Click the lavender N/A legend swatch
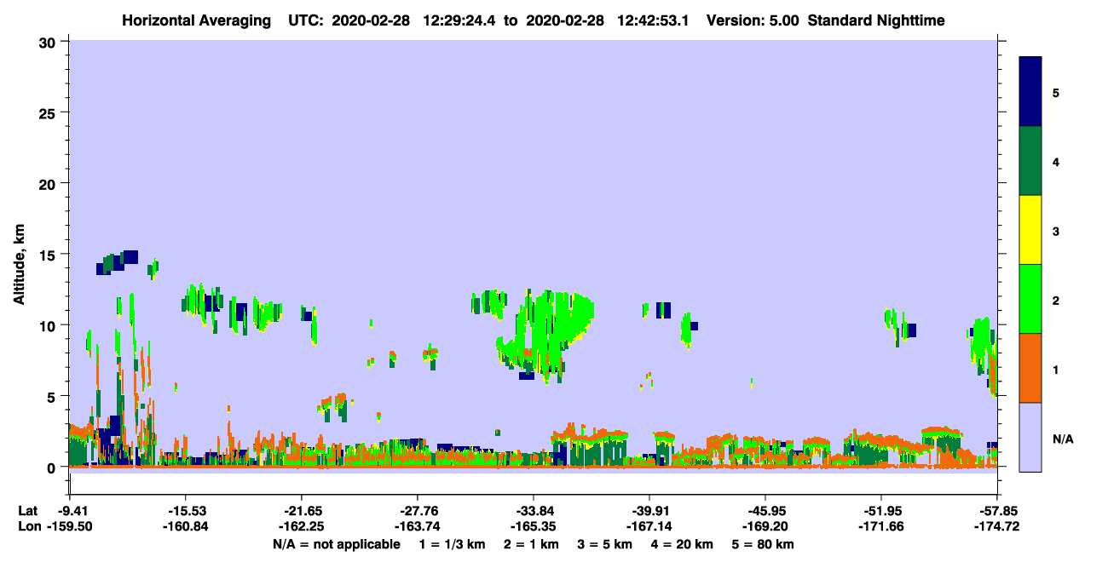Image resolution: width=1108 pixels, height=568 pixels. (1030, 437)
